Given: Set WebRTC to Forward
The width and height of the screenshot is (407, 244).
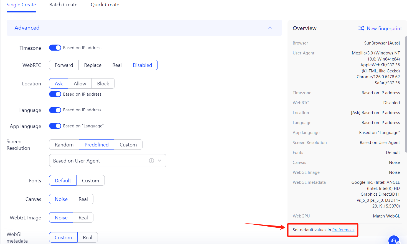Looking at the screenshot, I should tap(64, 65).
